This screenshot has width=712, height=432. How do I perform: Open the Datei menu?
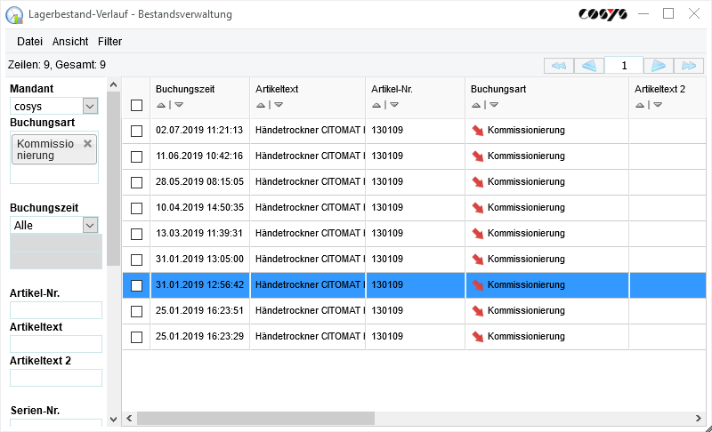(29, 42)
